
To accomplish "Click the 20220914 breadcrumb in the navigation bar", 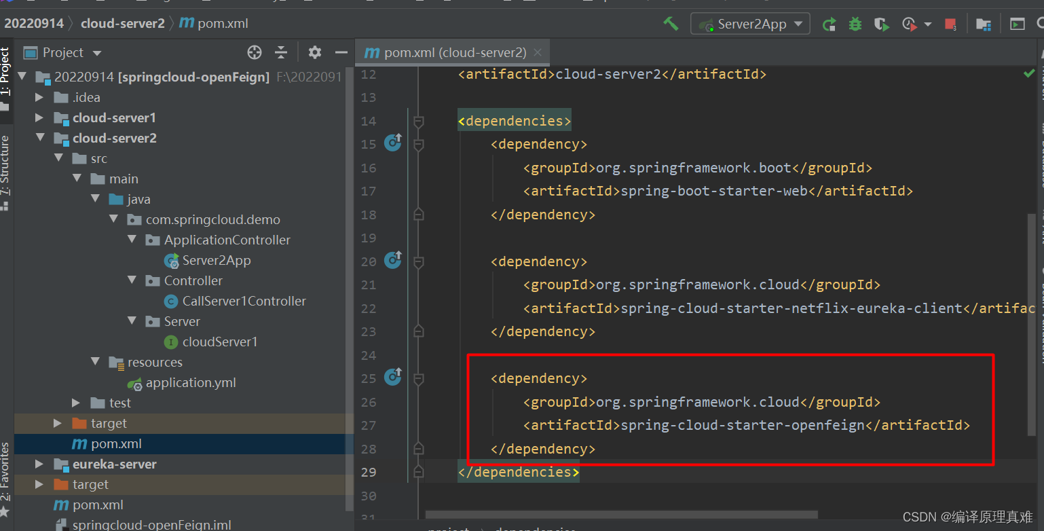I will click(34, 23).
